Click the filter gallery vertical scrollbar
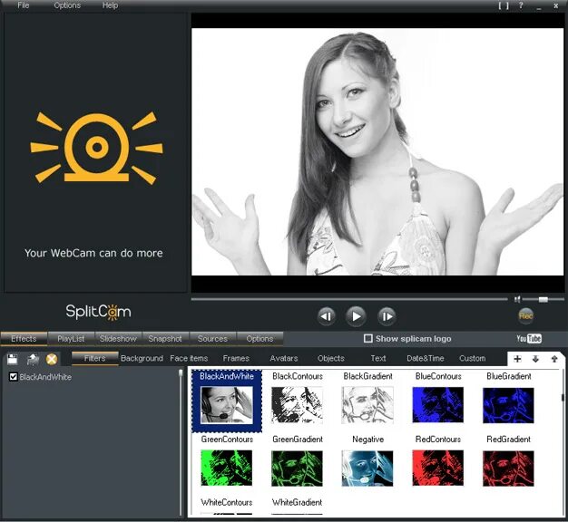568x522 pixels. (x=563, y=443)
